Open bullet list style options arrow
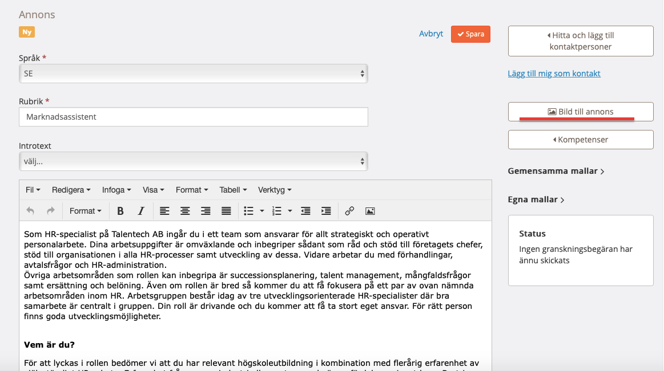Screen dimensions: 664x371 pos(261,211)
